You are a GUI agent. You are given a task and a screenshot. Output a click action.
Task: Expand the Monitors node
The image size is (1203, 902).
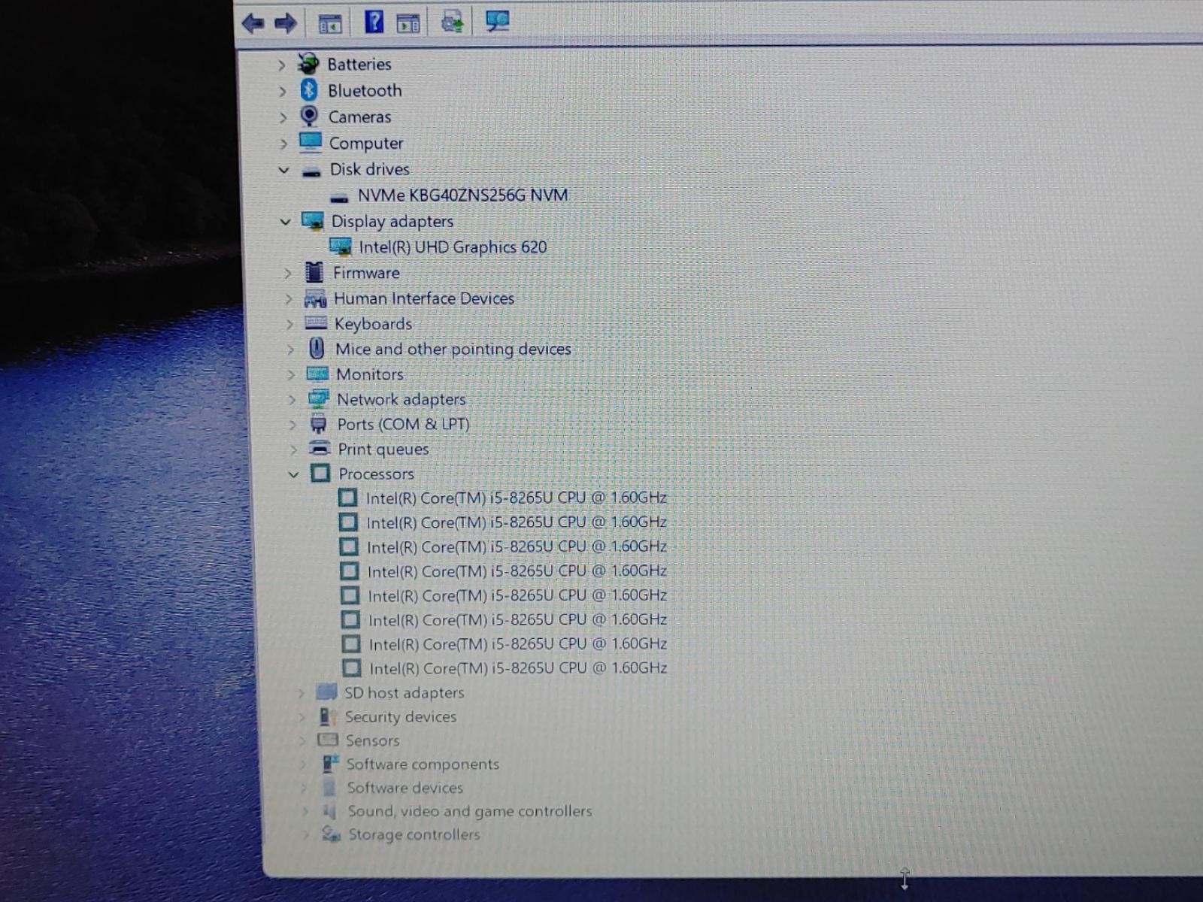click(291, 374)
